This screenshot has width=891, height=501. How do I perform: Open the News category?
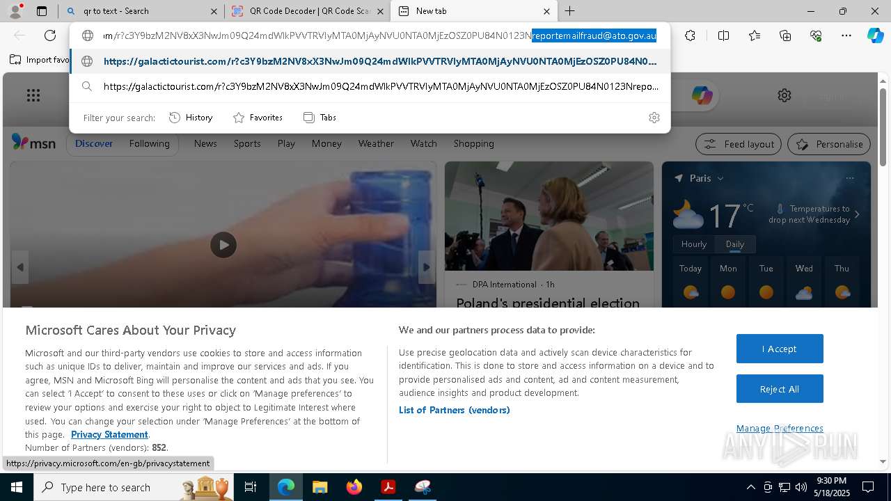205,143
